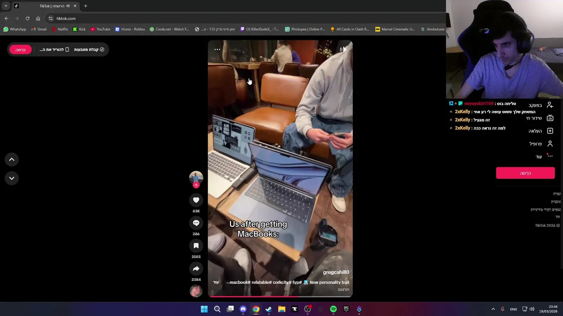Click the ENG language indicator
Image resolution: width=563 pixels, height=316 pixels.
[514, 309]
